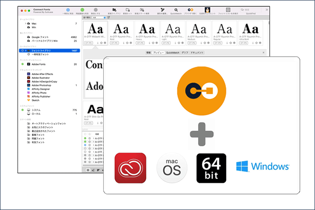Click the Affinity Photo icon
This screenshot has height=210, width=315.
pyautogui.click(x=29, y=93)
